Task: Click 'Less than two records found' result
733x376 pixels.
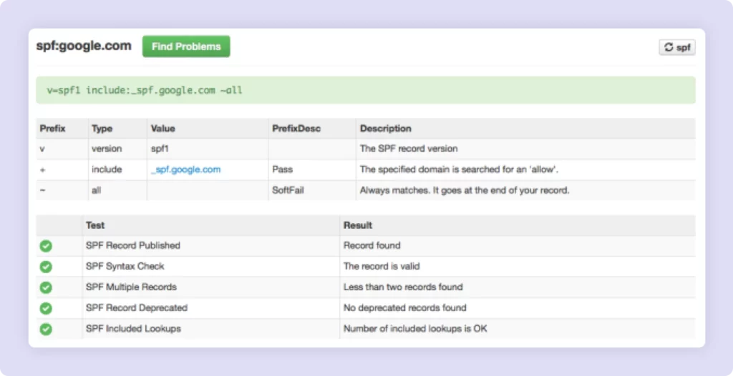Action: pyautogui.click(x=403, y=287)
